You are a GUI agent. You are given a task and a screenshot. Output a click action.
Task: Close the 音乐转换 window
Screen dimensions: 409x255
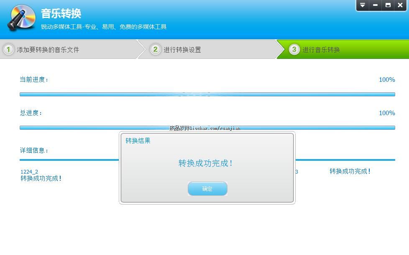[x=400, y=5]
